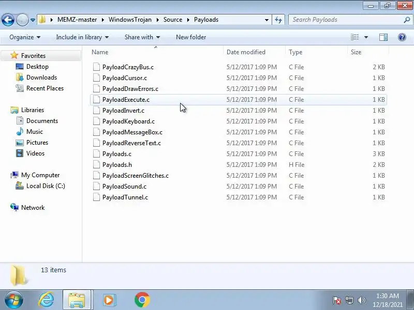Open the recent pages dropdown arrow
This screenshot has height=310, width=414.
(33, 20)
